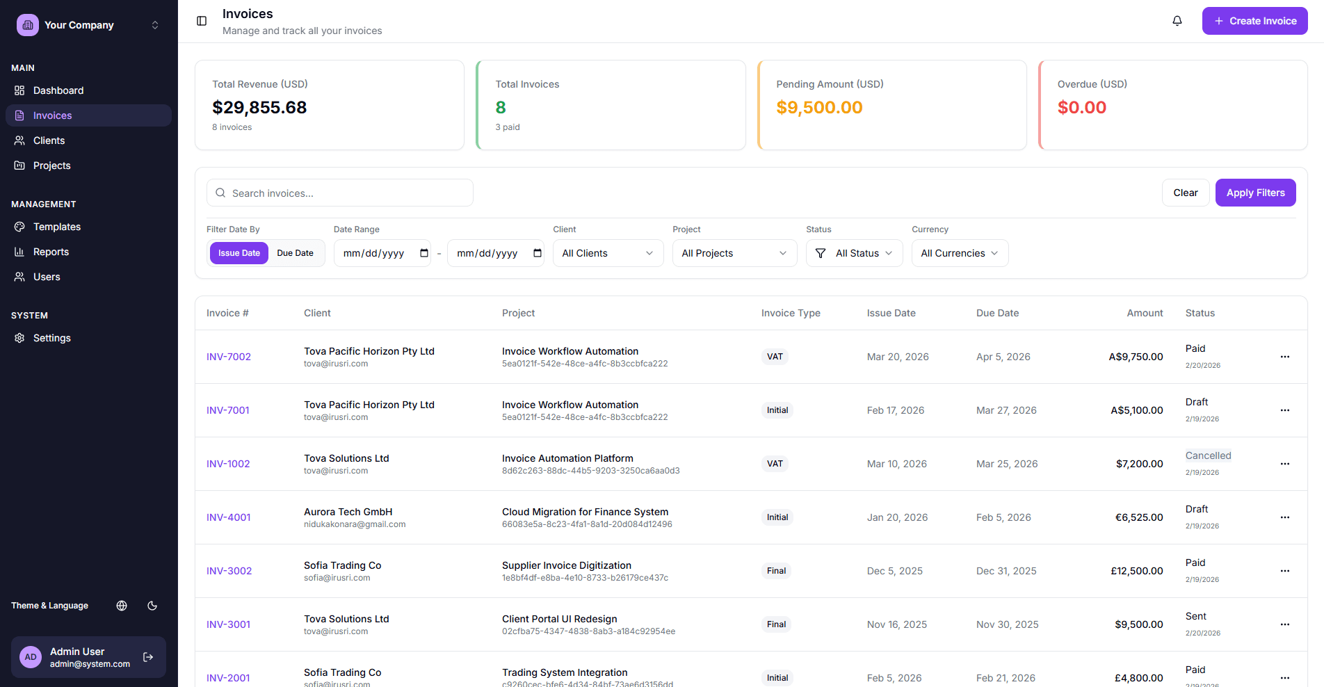Open invoice INV-4001
Screen dimensions: 1324x687
[228, 517]
